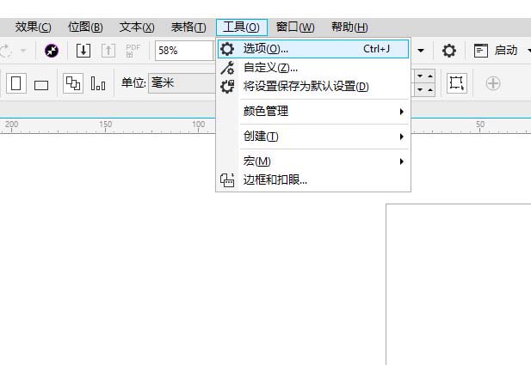Click the current page layout icon
Viewport: 531px width, 365px height.
pyautogui.click(x=98, y=84)
